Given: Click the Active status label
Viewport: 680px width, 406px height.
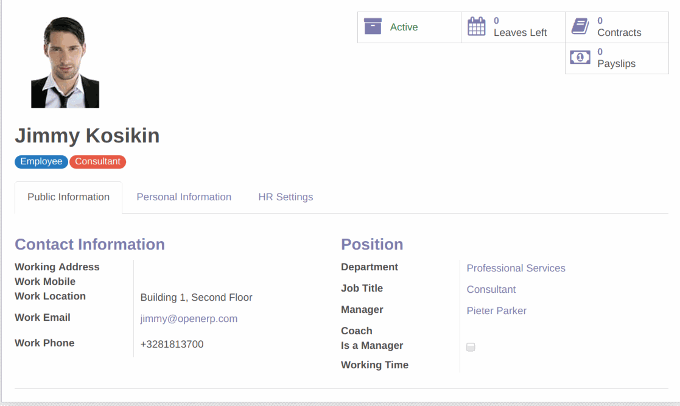Looking at the screenshot, I should 404,27.
